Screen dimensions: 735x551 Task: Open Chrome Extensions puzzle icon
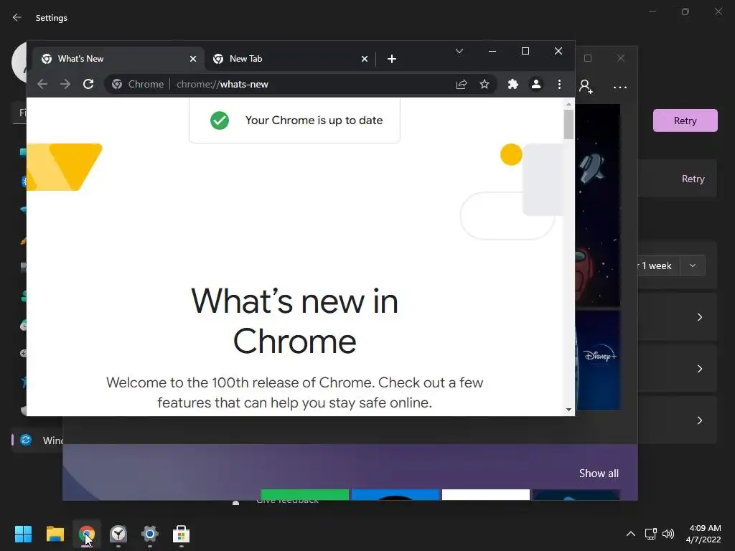click(x=512, y=85)
